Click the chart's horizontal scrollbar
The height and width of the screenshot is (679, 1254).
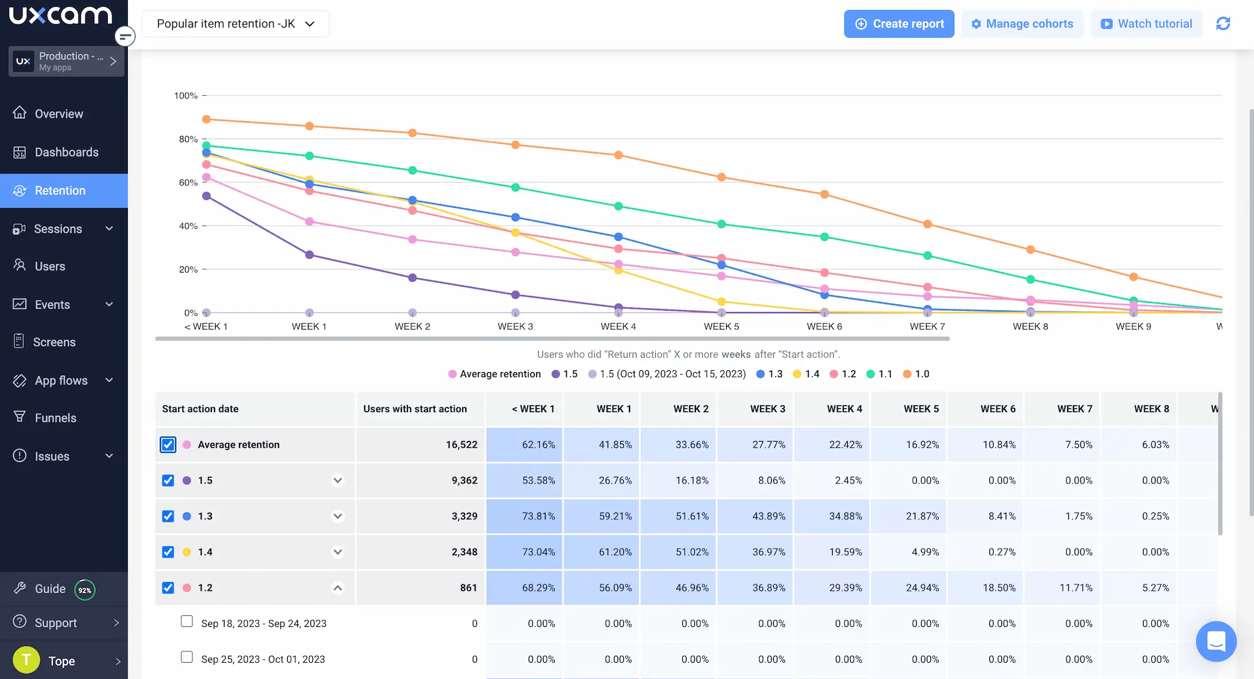coord(552,339)
